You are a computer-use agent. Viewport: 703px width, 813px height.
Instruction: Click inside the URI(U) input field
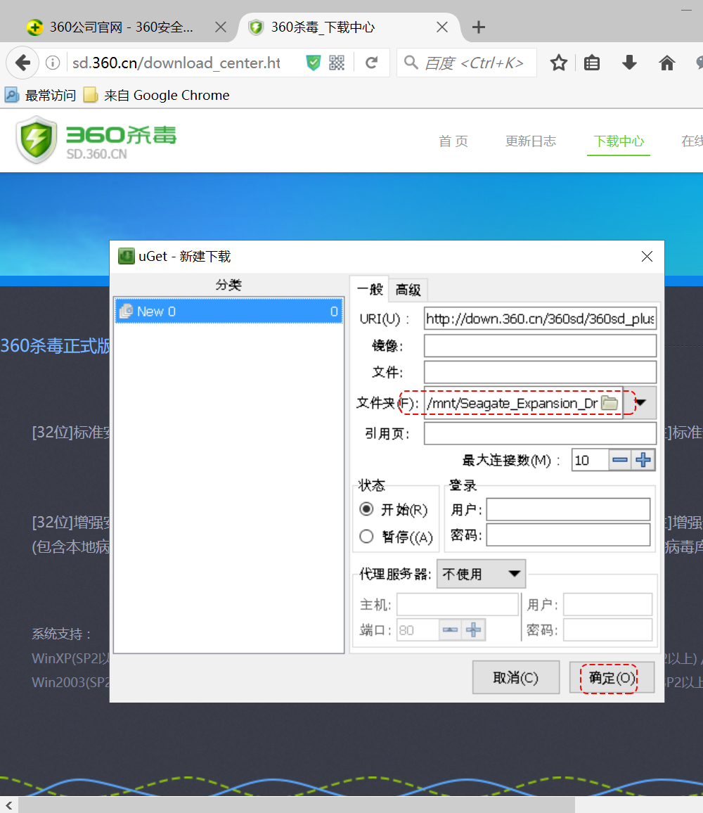(540, 319)
